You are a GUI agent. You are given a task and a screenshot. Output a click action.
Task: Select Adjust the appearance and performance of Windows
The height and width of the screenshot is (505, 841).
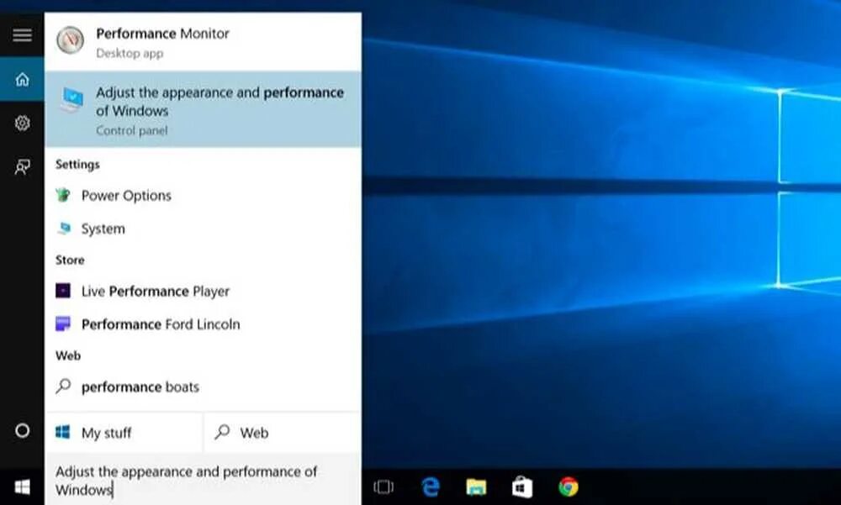click(203, 109)
